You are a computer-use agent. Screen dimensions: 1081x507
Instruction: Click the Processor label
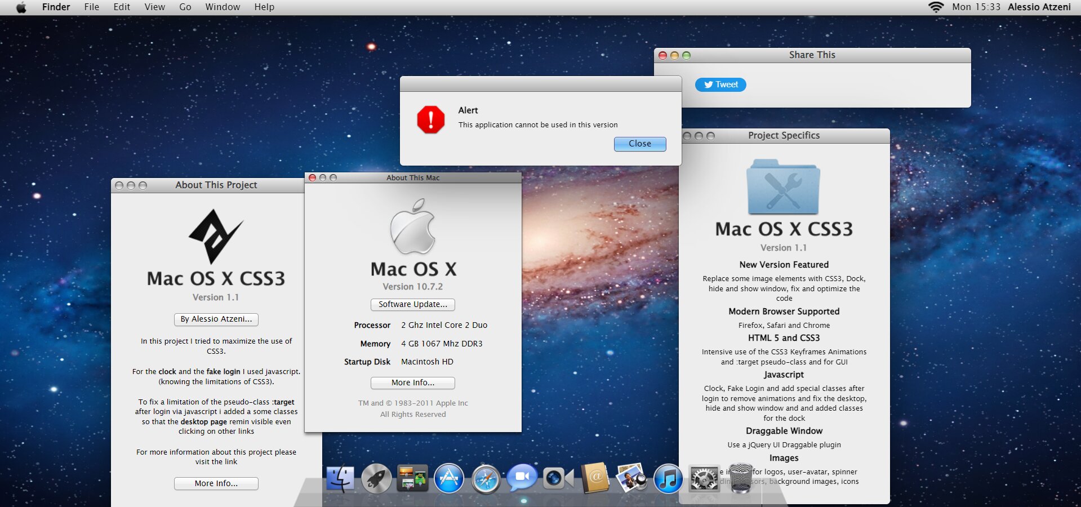coord(372,325)
